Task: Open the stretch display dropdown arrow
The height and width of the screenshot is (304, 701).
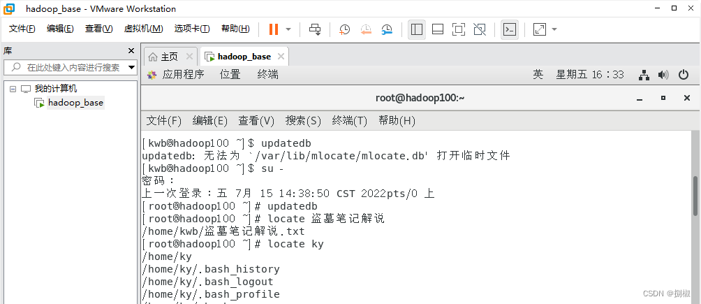Action: (x=554, y=29)
